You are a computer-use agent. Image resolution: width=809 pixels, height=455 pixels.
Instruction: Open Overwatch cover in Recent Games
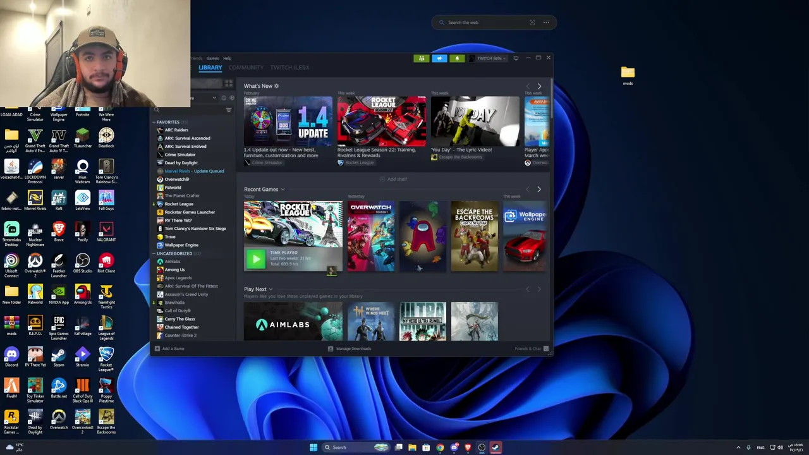370,236
